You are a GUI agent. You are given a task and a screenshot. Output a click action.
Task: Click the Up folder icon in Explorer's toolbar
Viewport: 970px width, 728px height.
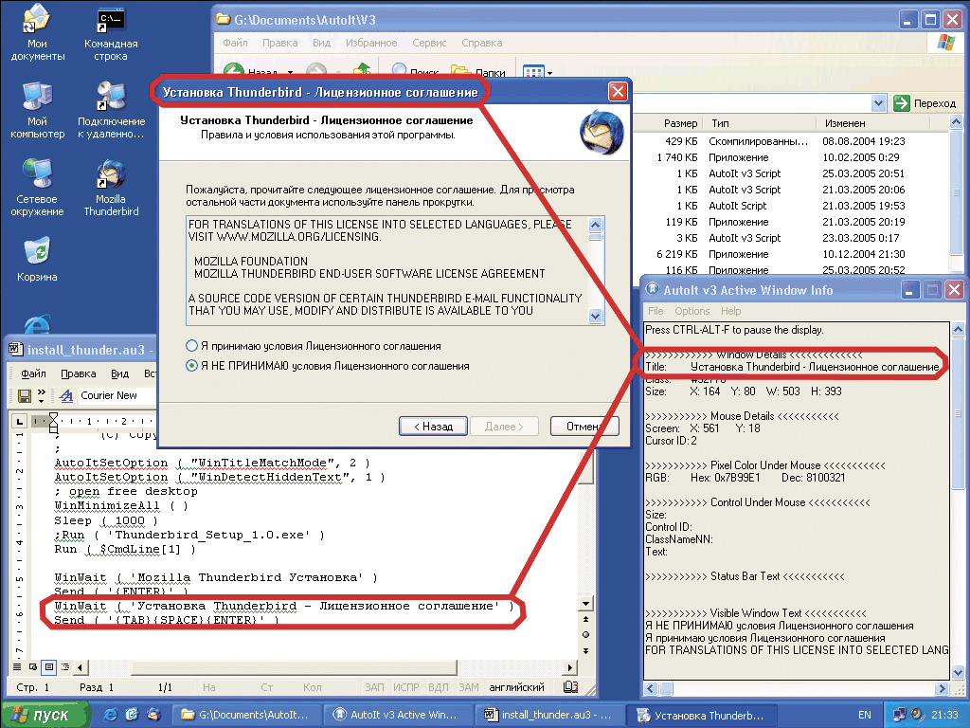(x=362, y=72)
